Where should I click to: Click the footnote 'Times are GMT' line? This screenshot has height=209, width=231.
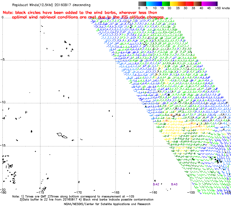click(73, 196)
